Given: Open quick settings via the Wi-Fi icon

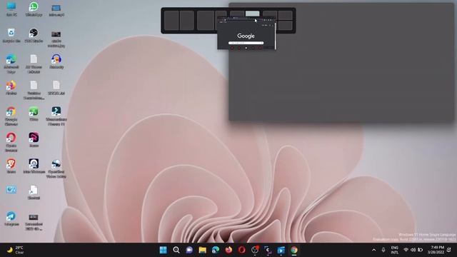Looking at the screenshot, I should click(406, 250).
